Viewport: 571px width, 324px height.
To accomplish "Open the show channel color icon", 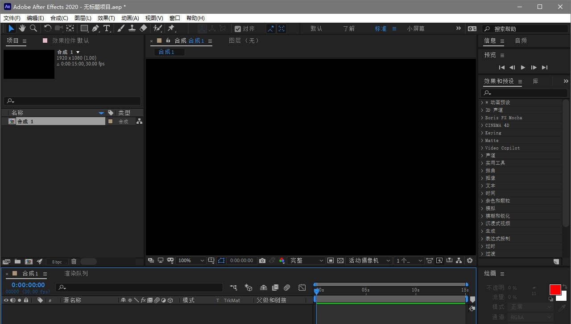I will (282, 260).
